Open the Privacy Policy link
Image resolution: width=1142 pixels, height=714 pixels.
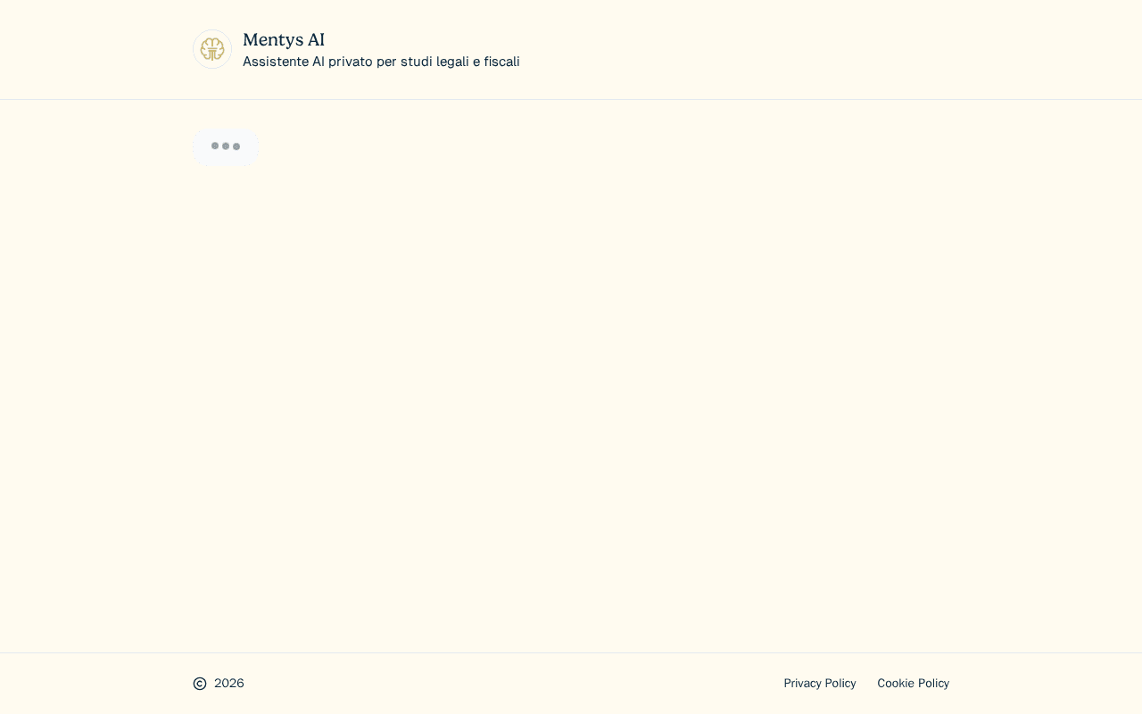tap(820, 684)
